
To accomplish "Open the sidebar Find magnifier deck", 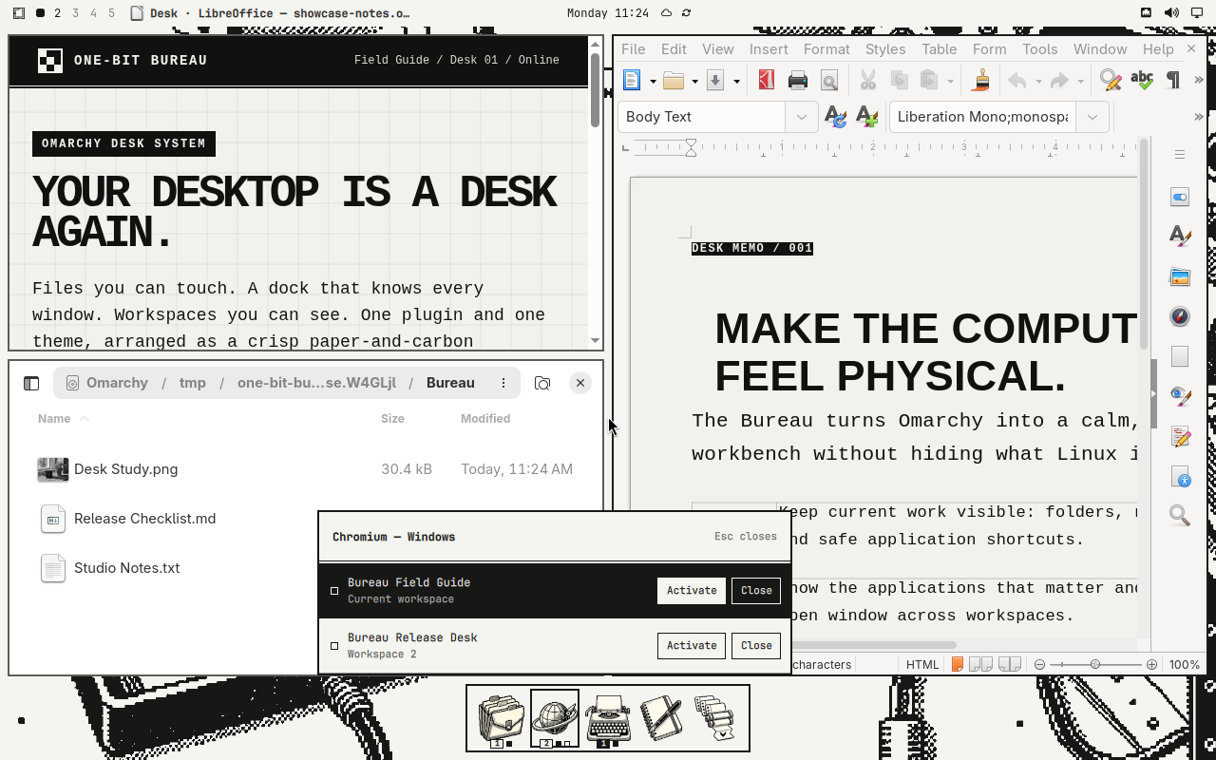I will pyautogui.click(x=1180, y=516).
